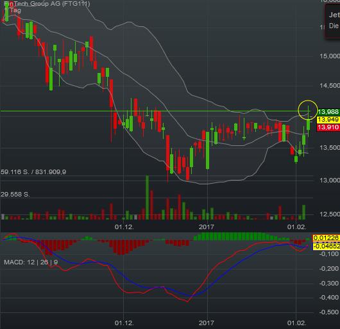Click the 29.558 S. volume label

[15, 194]
